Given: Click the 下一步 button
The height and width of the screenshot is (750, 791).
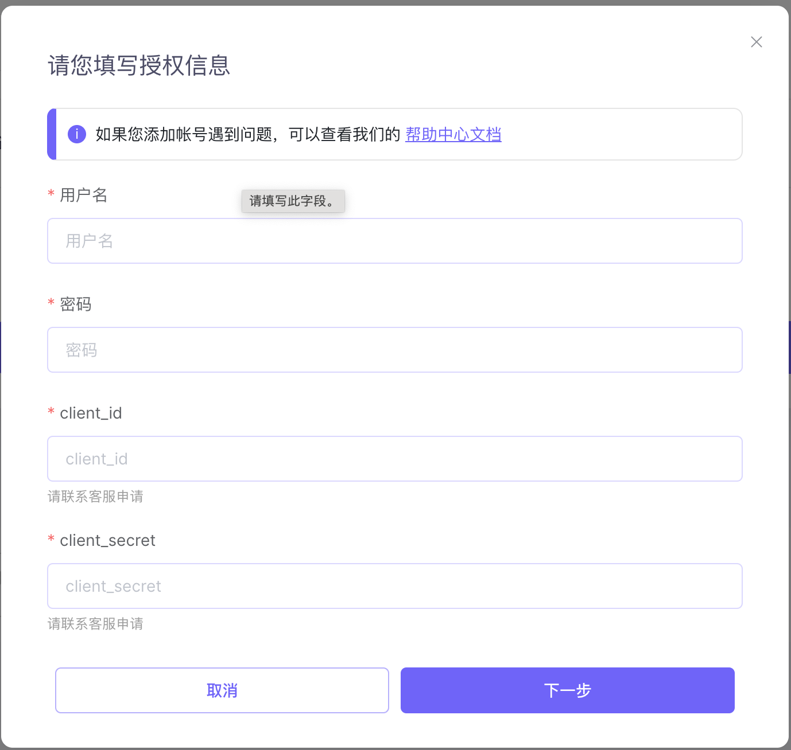Looking at the screenshot, I should coord(567,690).
